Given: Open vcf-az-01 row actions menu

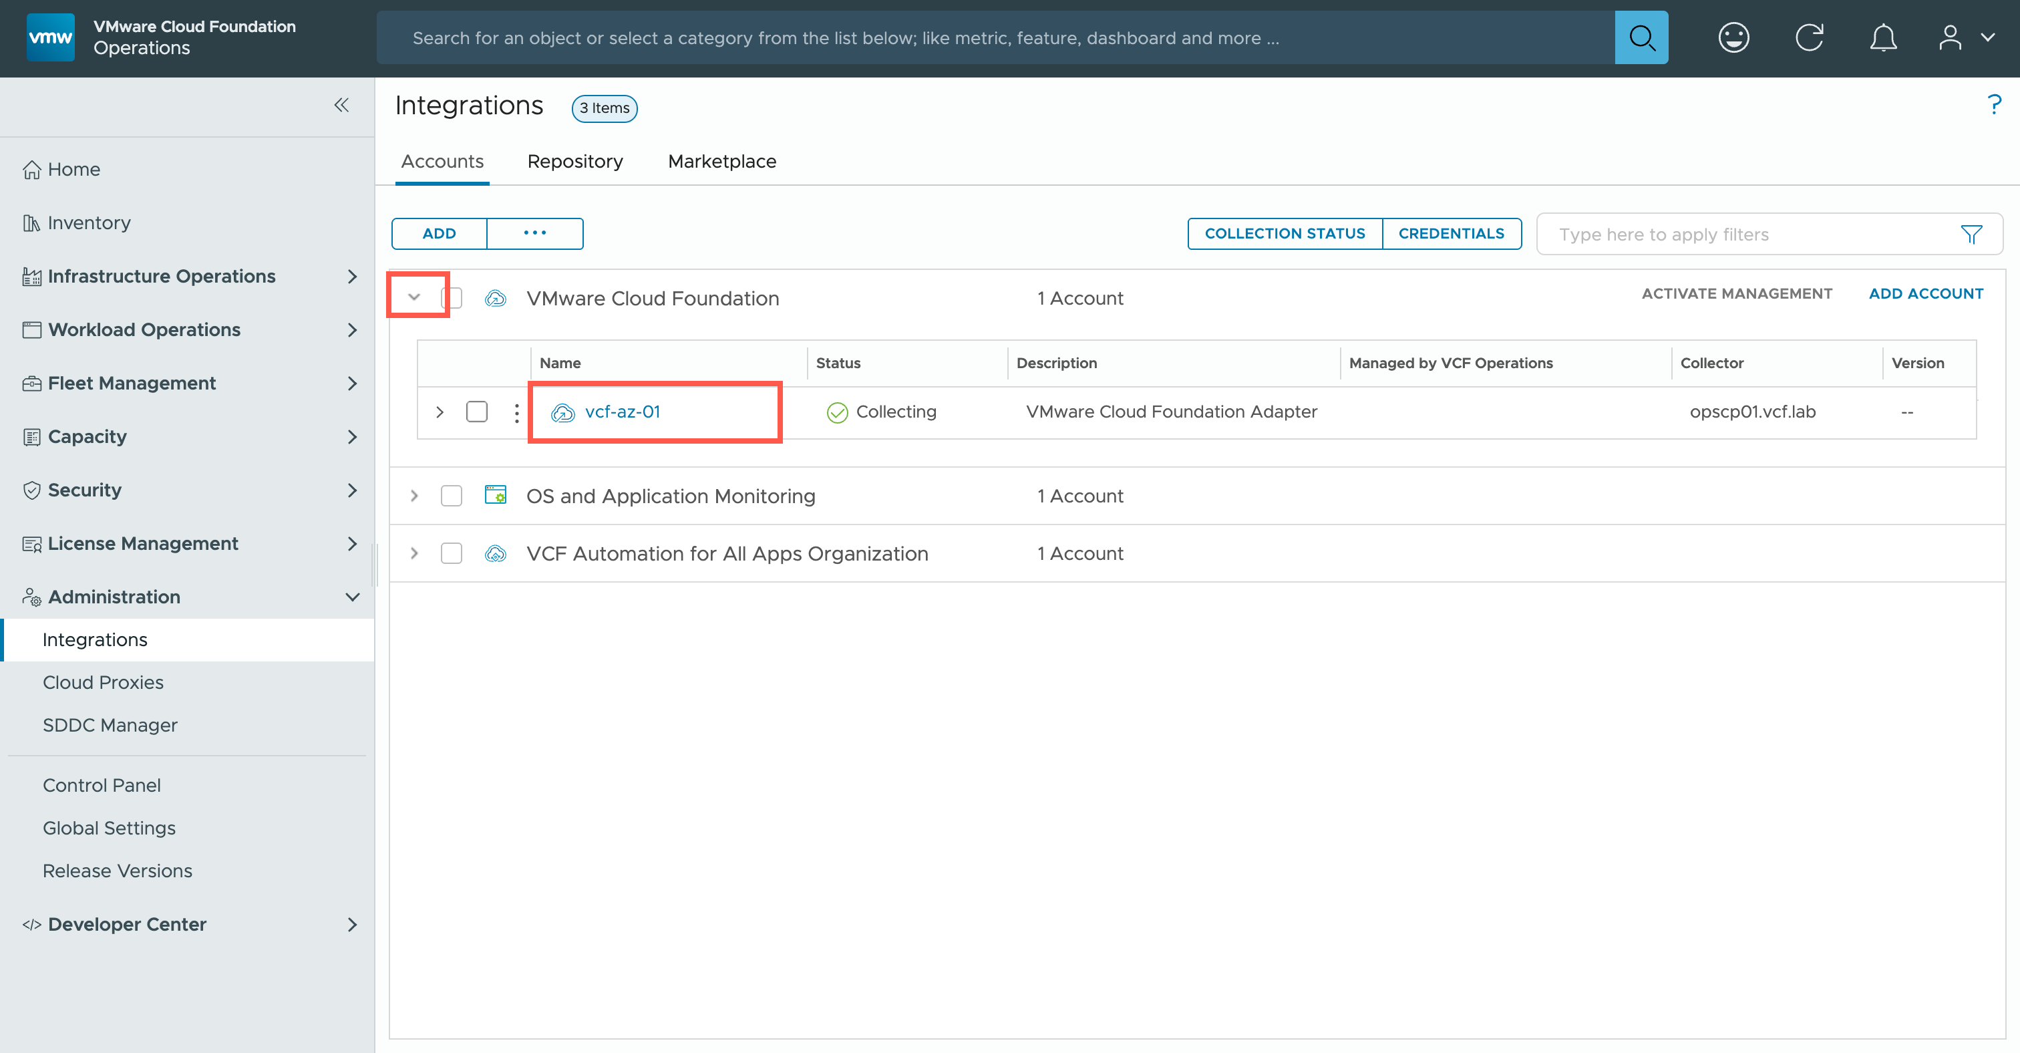Looking at the screenshot, I should tap(516, 412).
